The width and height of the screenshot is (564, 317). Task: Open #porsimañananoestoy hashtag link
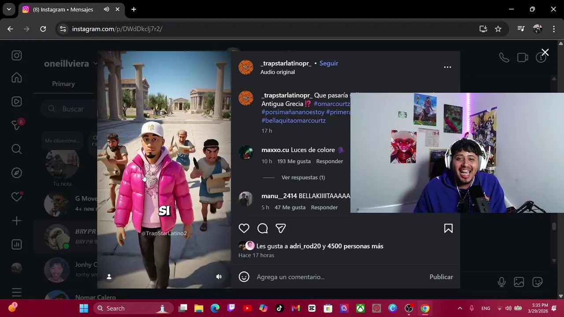coord(293,112)
